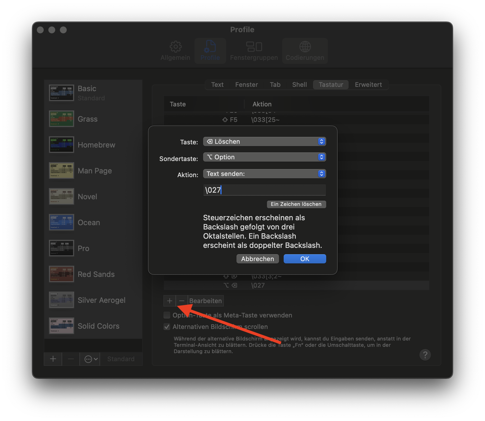
Task: Select the Ocean profile thumbnail
Action: pyautogui.click(x=61, y=222)
